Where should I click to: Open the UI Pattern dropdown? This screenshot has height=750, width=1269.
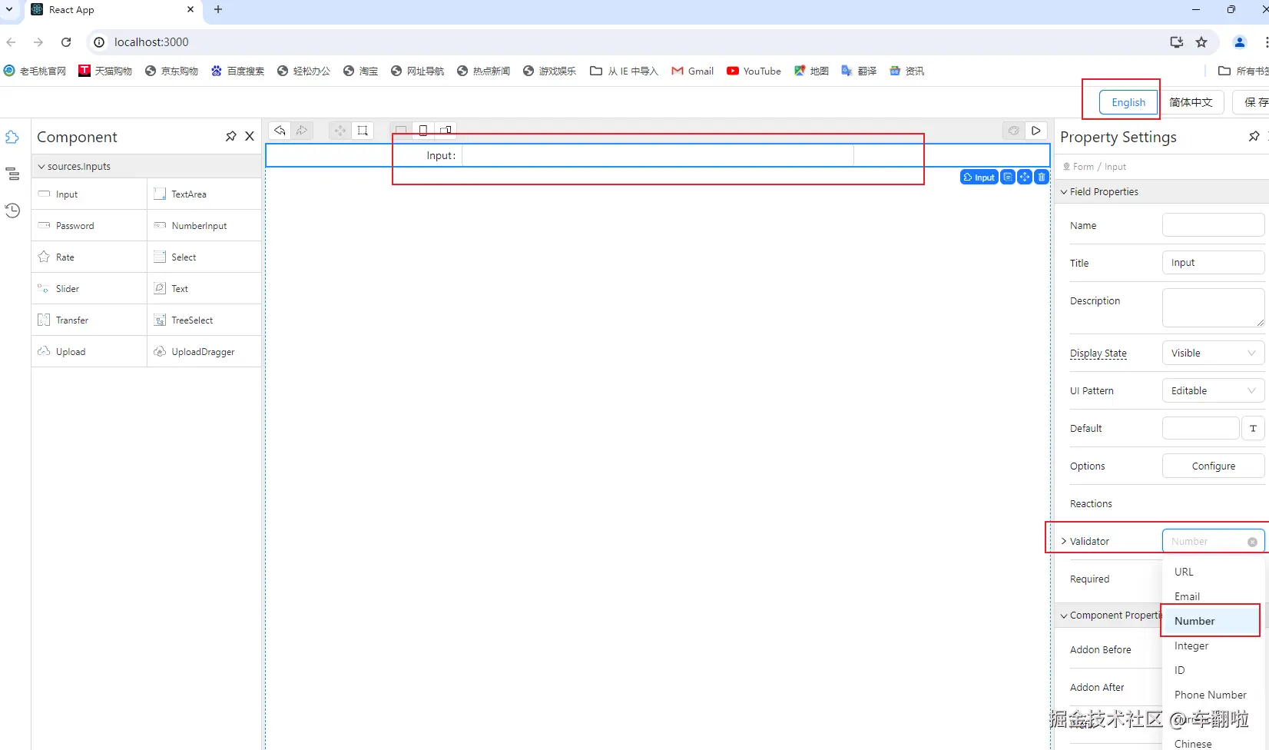coord(1212,391)
